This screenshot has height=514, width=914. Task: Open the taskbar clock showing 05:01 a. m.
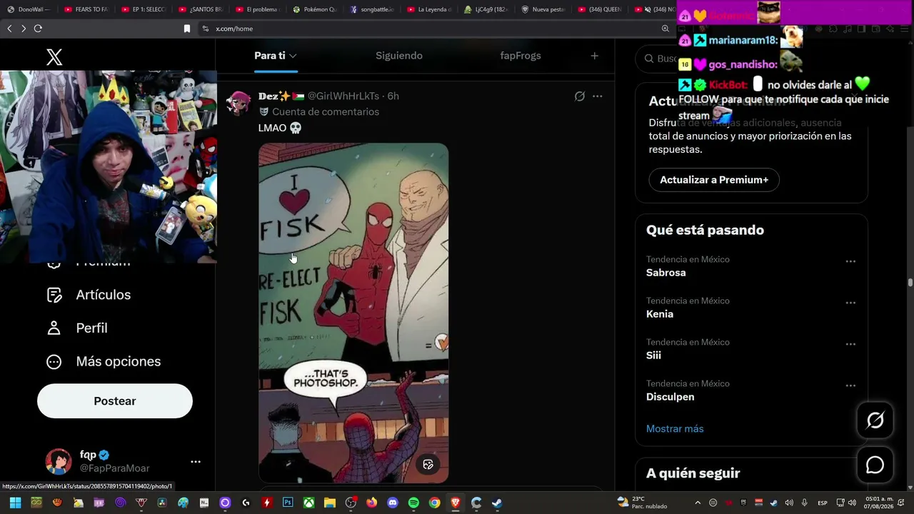[x=880, y=503]
